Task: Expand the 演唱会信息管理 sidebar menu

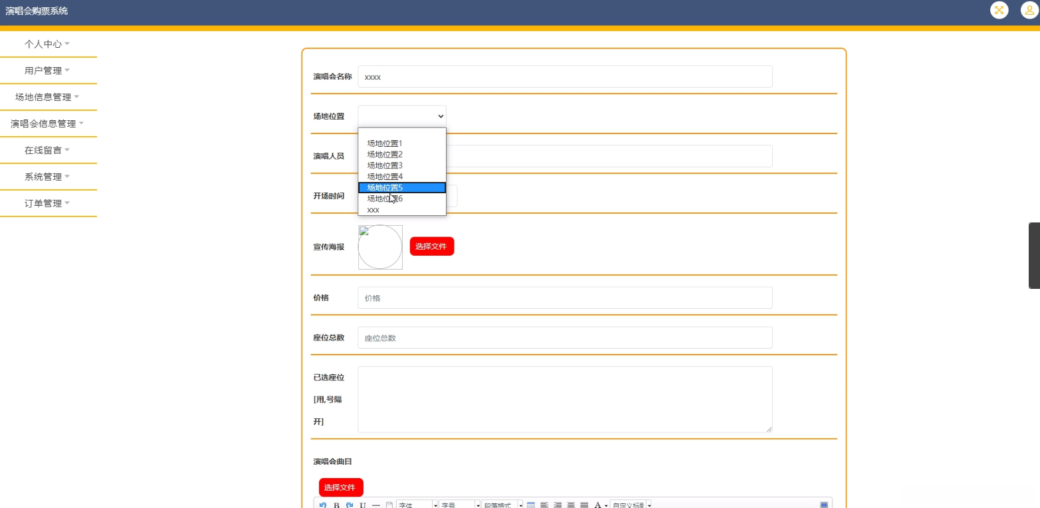Action: 48,124
